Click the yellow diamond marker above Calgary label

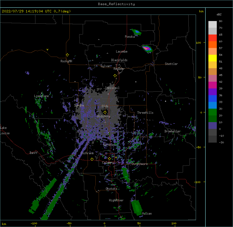109,159
